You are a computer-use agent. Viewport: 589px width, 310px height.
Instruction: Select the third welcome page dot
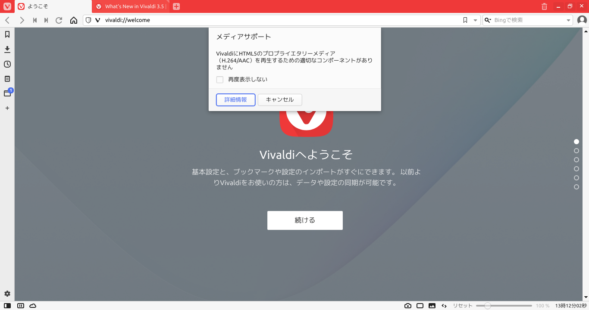[x=576, y=160]
